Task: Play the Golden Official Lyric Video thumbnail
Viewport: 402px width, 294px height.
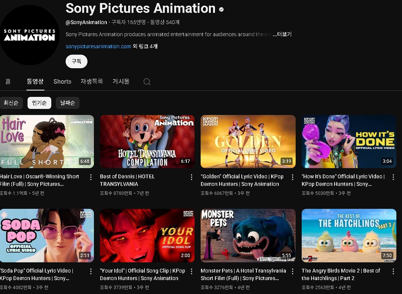Action: 248,141
